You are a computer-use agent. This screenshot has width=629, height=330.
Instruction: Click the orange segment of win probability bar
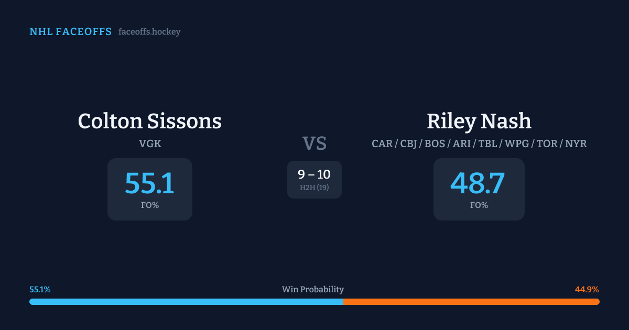[x=471, y=302]
